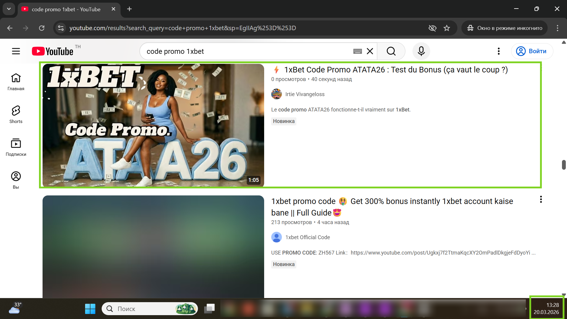Image resolution: width=567 pixels, height=319 pixels.
Task: Click the page vertical scrollbar thumb
Action: click(x=564, y=165)
